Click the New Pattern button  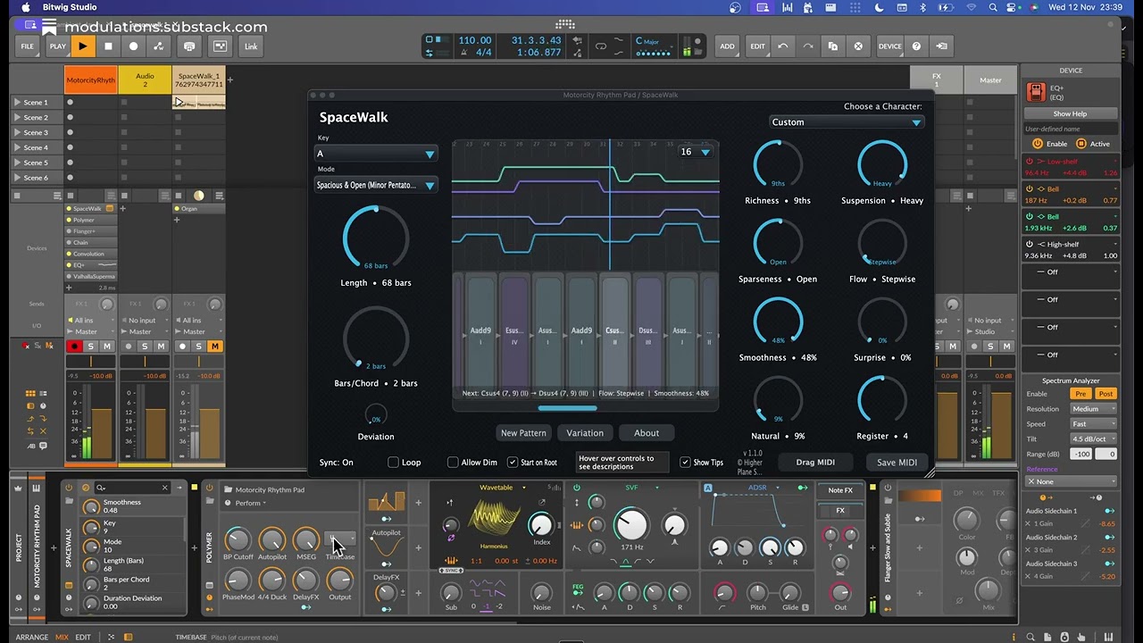pos(523,433)
